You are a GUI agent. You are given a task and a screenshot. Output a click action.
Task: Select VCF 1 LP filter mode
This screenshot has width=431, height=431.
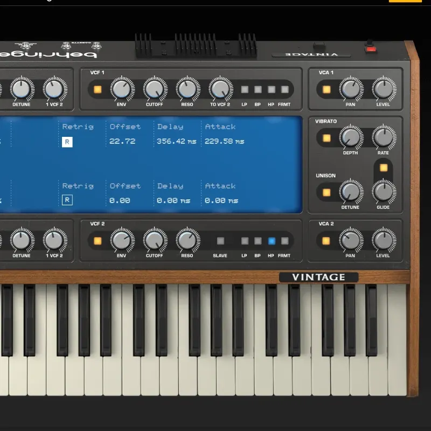(x=245, y=89)
